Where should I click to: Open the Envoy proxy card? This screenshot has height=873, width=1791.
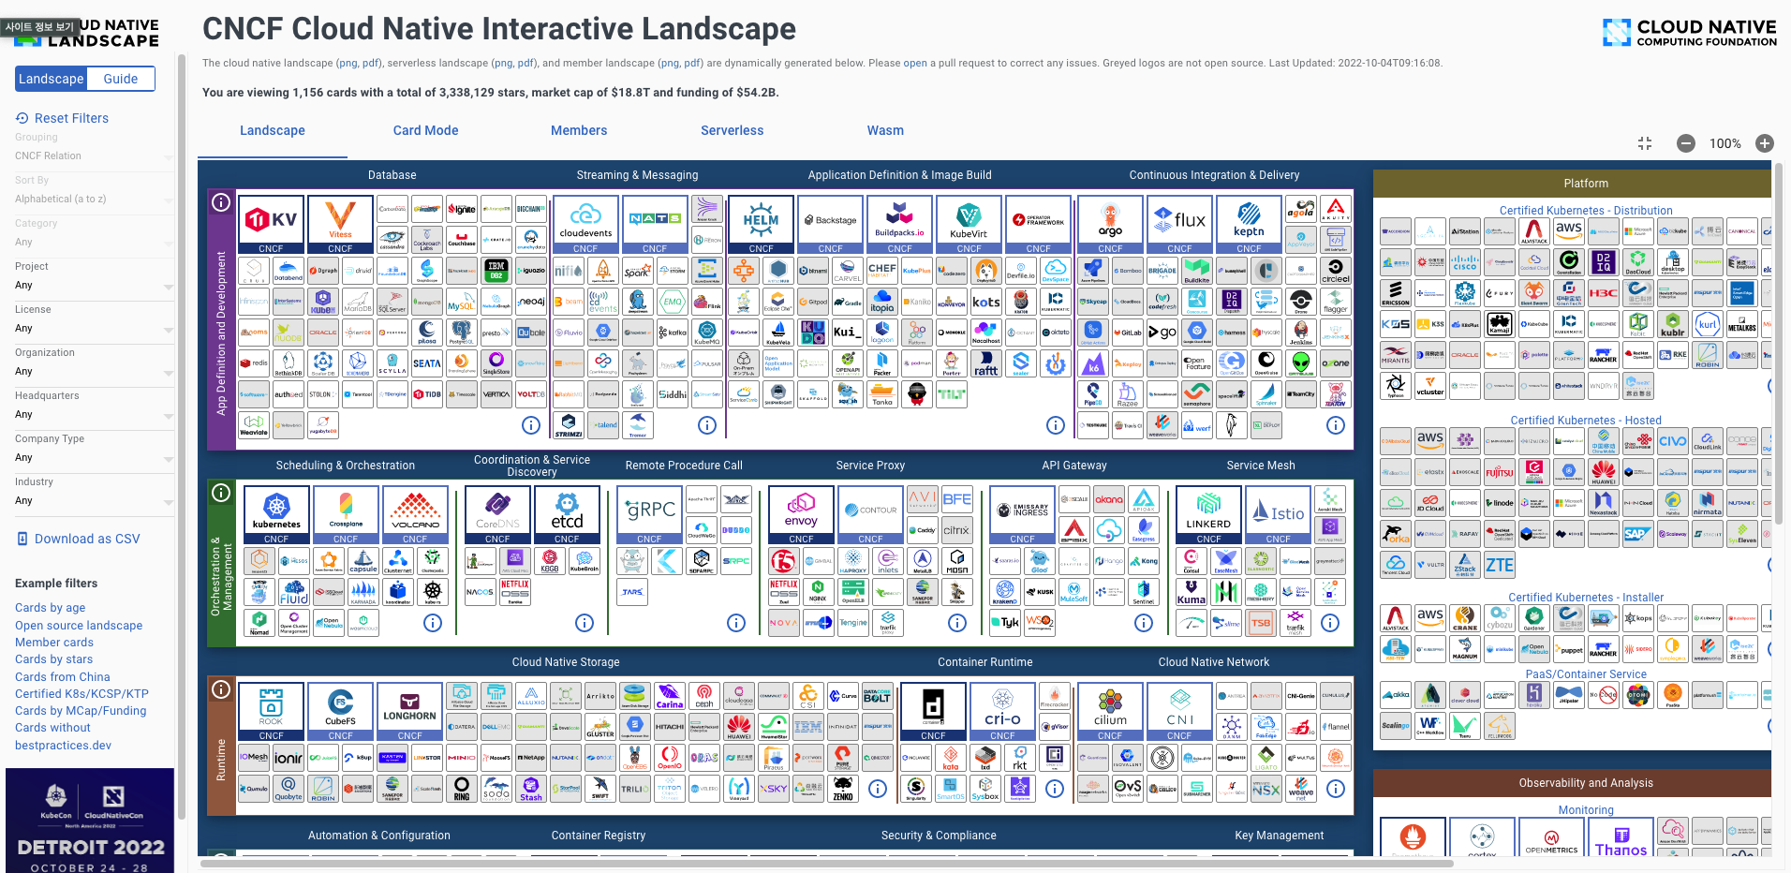pyautogui.click(x=801, y=513)
